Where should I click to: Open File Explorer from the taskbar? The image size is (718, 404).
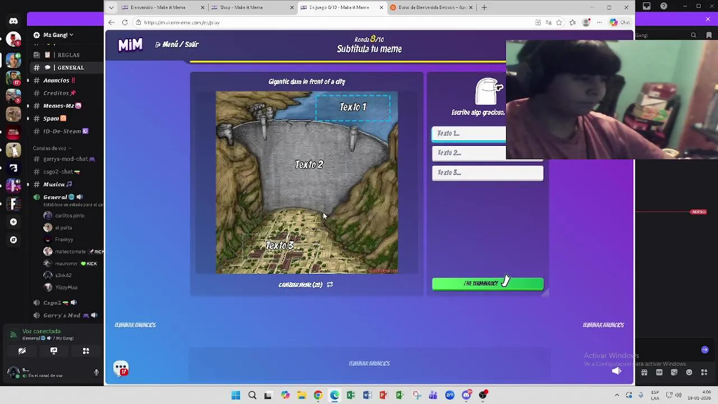tap(301, 395)
